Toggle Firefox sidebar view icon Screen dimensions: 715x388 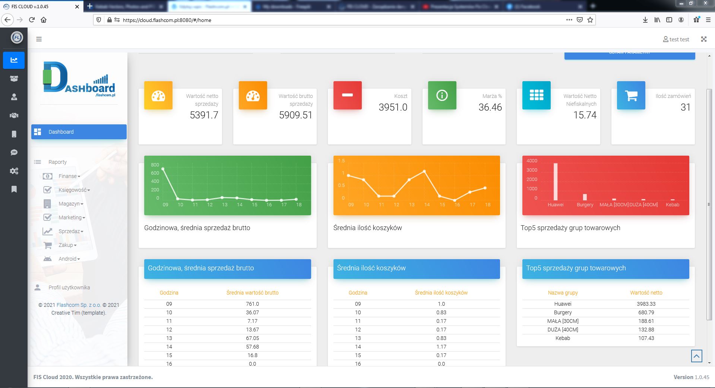(669, 20)
